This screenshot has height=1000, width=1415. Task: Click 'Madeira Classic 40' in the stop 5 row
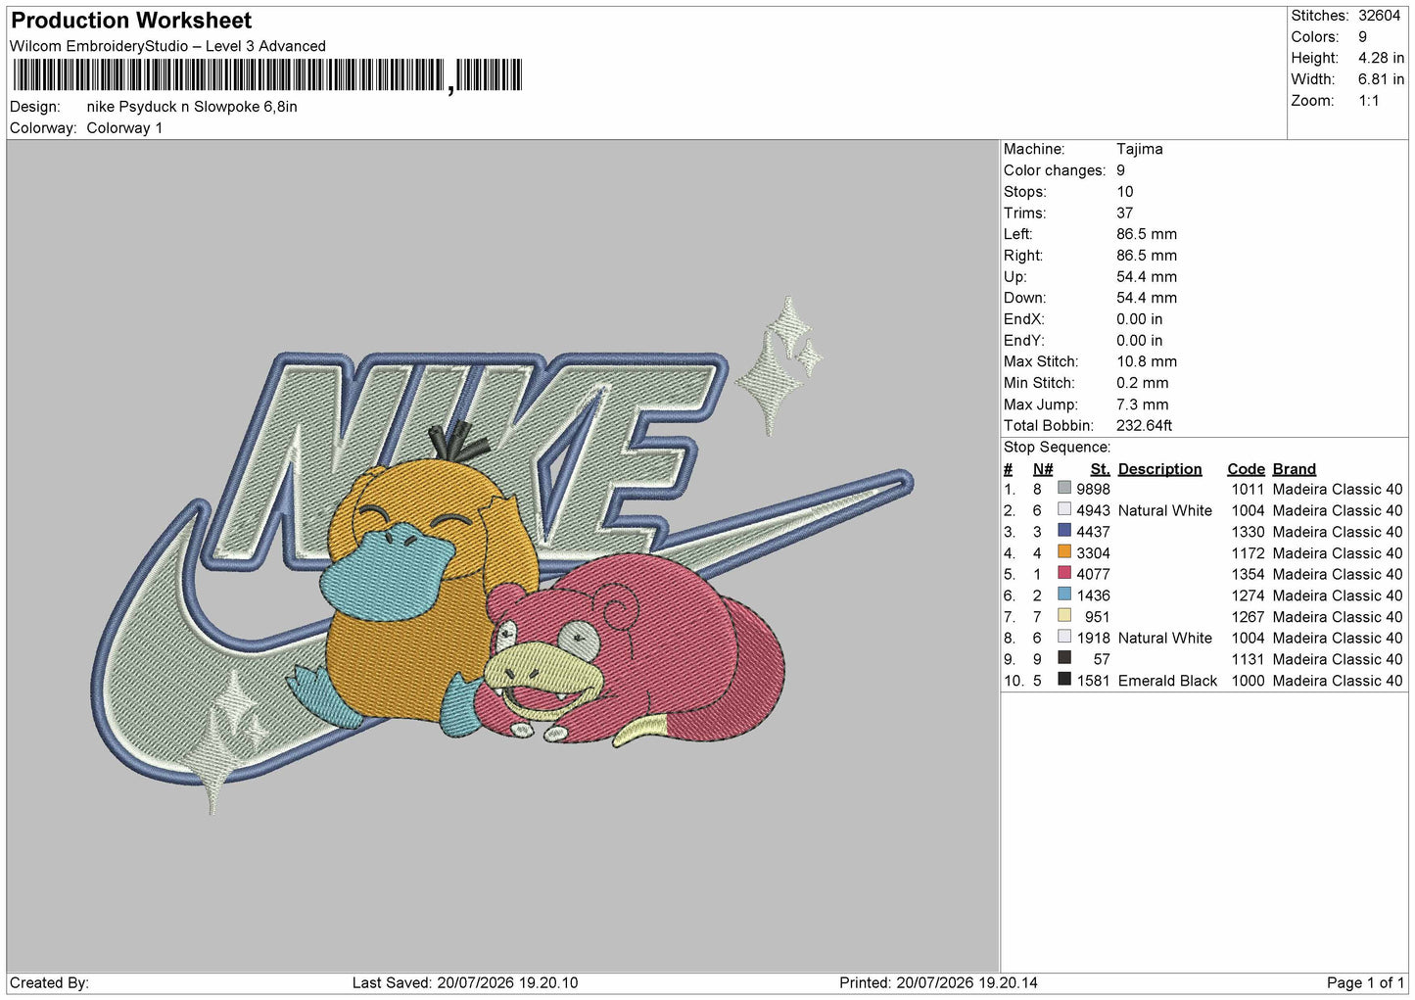(x=1338, y=574)
